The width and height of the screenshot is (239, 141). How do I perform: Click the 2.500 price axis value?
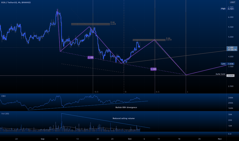(231, 86)
